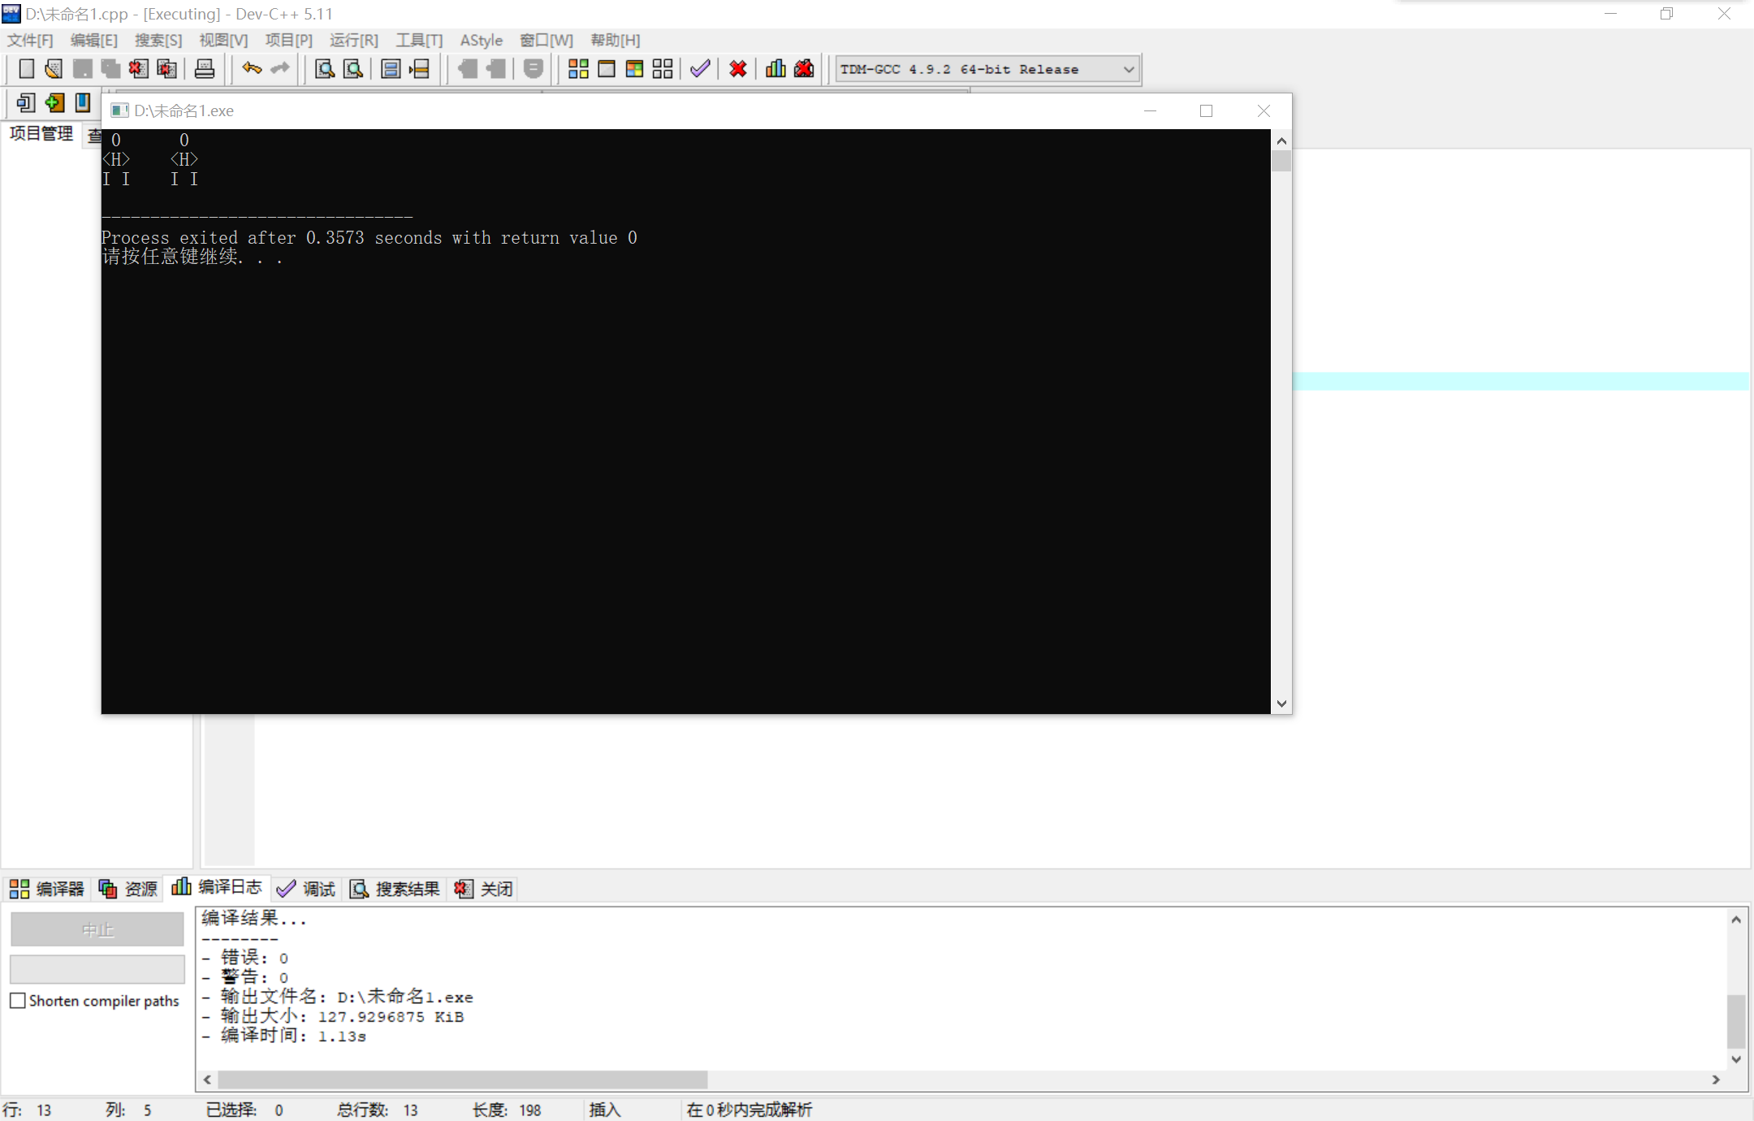The height and width of the screenshot is (1121, 1754).
Task: Click the Undo arrow icon
Action: click(252, 69)
